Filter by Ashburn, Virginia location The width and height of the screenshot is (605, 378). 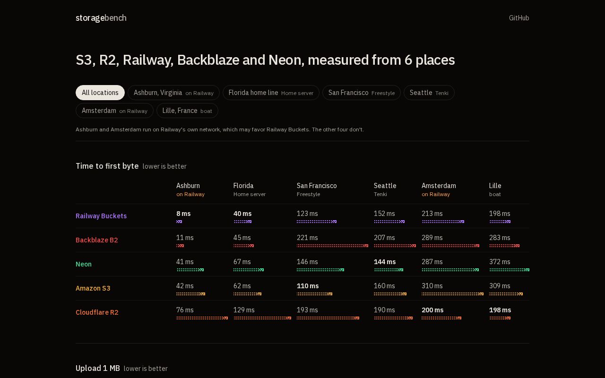[173, 93]
